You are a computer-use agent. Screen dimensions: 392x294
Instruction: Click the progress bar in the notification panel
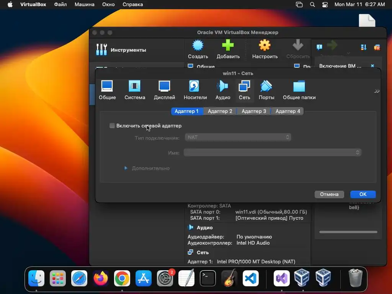[348, 232]
